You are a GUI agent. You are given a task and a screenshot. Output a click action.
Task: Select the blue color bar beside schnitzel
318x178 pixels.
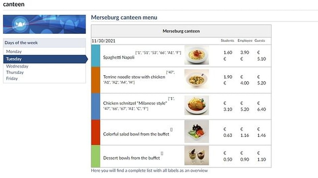point(96,106)
